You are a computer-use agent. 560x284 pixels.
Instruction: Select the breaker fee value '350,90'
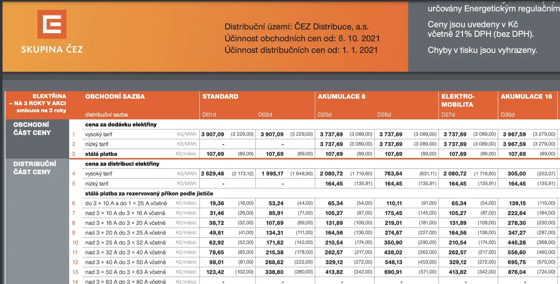pyautogui.click(x=393, y=243)
